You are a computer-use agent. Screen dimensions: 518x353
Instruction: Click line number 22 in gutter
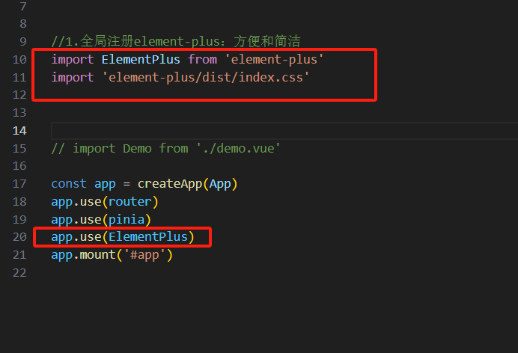click(19, 273)
